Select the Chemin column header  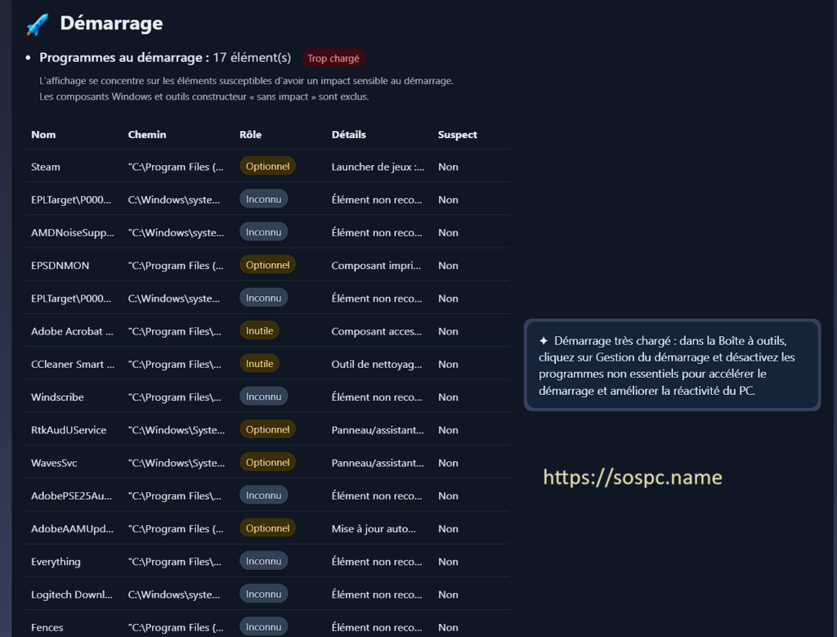point(147,135)
